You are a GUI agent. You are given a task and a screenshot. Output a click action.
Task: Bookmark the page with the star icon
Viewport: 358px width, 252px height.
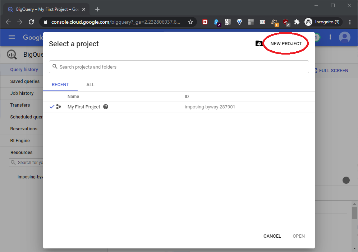[x=191, y=22]
